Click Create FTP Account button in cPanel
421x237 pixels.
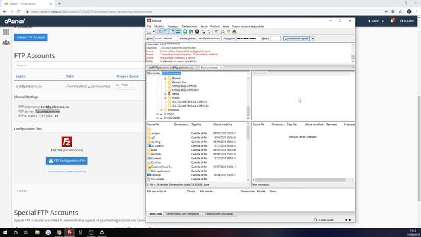[31, 38]
